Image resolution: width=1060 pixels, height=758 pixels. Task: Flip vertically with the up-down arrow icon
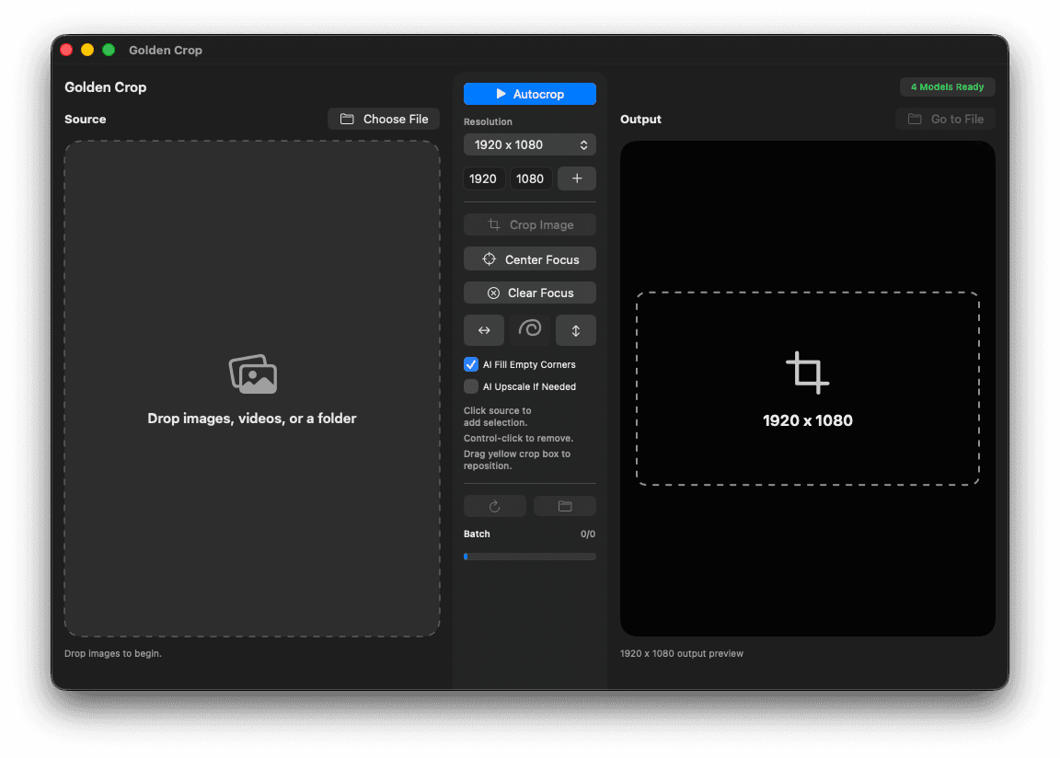576,330
